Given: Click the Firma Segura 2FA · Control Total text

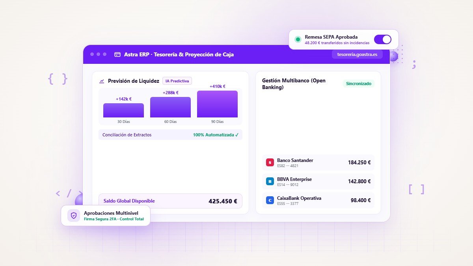Looking at the screenshot, I should point(114,219).
